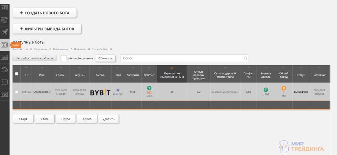
Task: Enable the Авто обновление checkbox
Action: [64, 58]
